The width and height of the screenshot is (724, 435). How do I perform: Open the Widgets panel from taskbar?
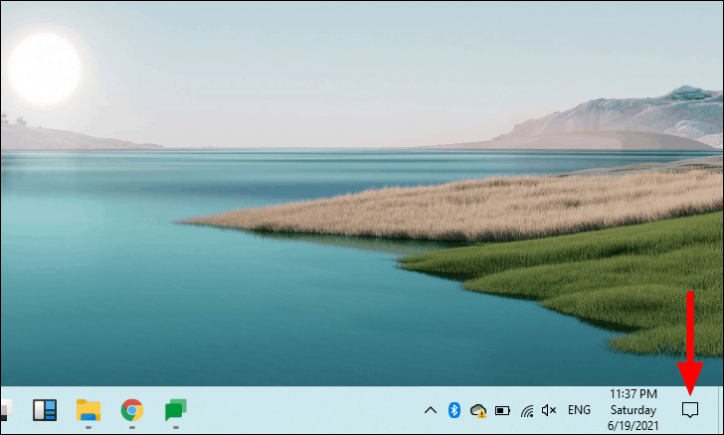point(45,410)
